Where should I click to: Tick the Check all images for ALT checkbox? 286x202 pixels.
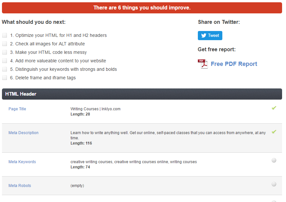5,44
